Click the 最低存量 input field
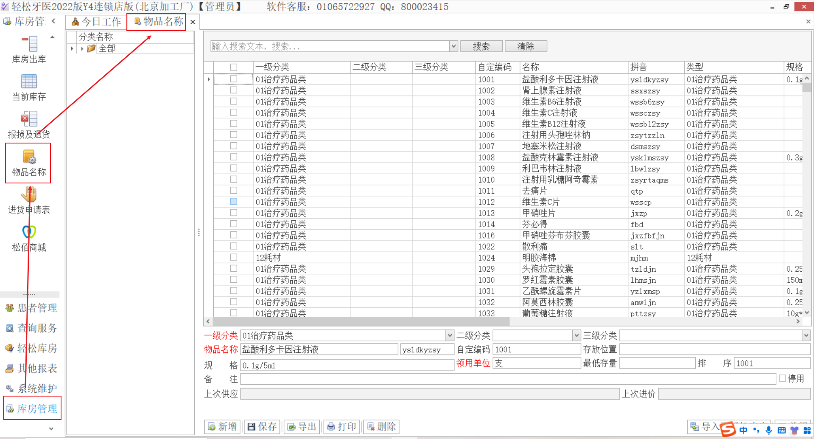 pyautogui.click(x=657, y=363)
